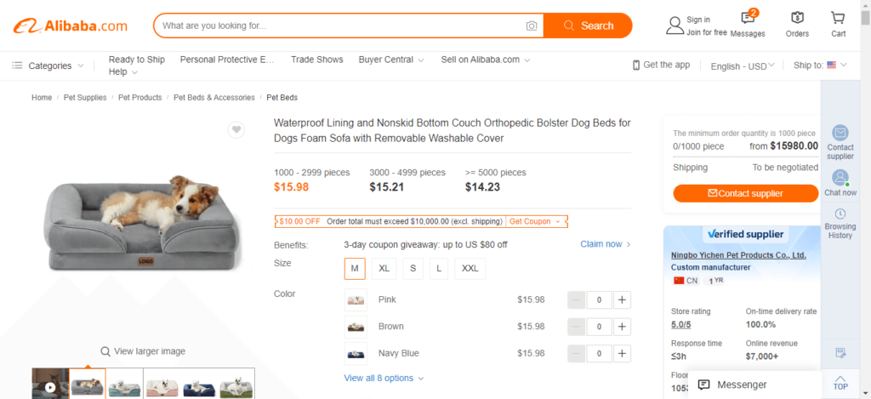Select the Navy Blue color swatch
871x399 pixels.
(x=356, y=353)
